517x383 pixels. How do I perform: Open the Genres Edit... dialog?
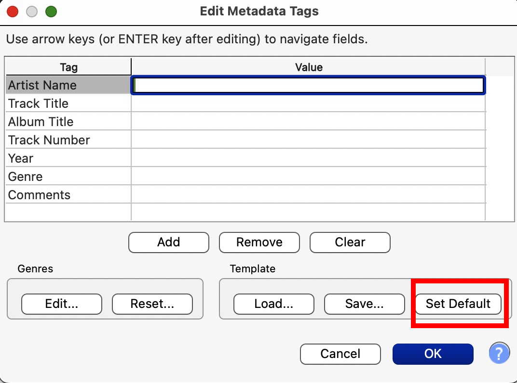(x=62, y=304)
